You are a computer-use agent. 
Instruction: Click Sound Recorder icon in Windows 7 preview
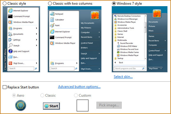coord(118,43)
